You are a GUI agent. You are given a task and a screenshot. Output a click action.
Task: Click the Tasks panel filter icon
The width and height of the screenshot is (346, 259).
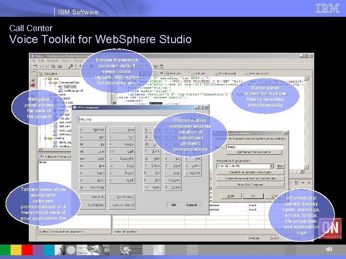point(297,183)
